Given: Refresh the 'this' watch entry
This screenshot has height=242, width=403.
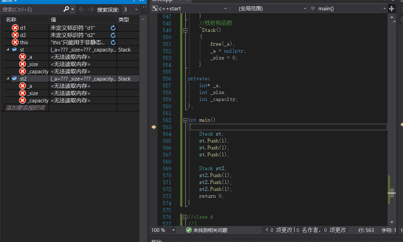Looking at the screenshot, I should pos(113,42).
